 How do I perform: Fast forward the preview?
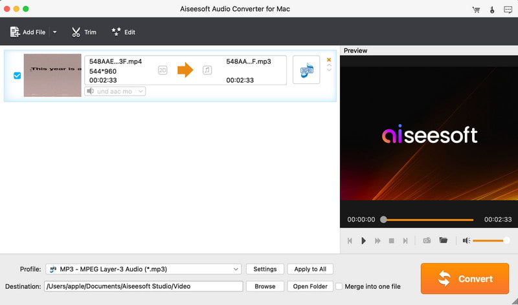tap(377, 240)
